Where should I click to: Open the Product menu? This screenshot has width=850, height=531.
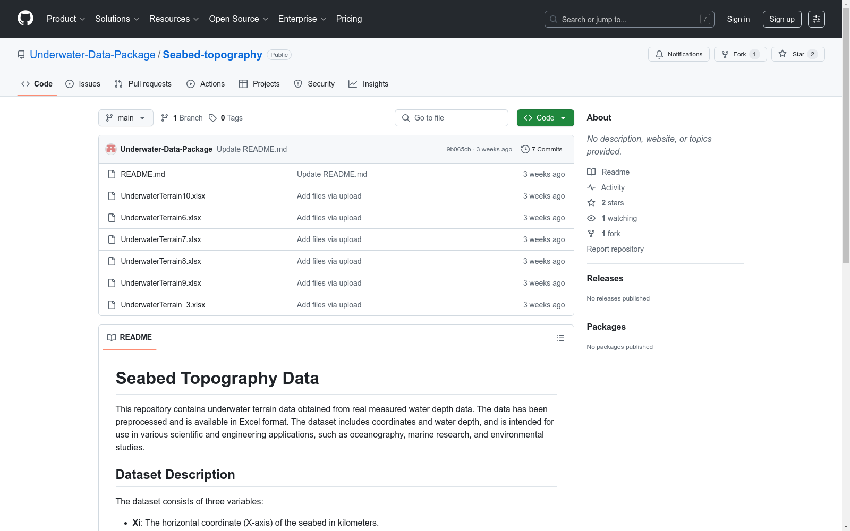[x=66, y=19]
